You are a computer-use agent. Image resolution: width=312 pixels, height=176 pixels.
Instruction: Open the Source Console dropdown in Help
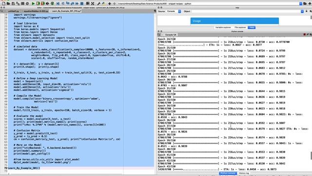tap(174, 11)
